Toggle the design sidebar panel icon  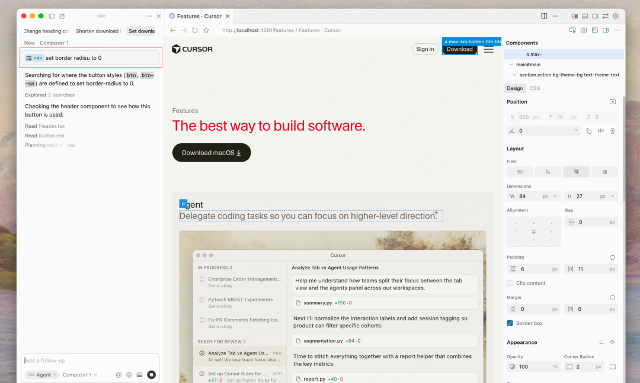(x=606, y=30)
